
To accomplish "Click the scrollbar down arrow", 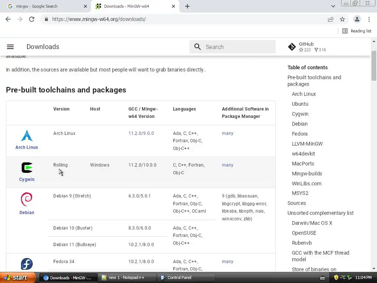I will tap(374, 269).
